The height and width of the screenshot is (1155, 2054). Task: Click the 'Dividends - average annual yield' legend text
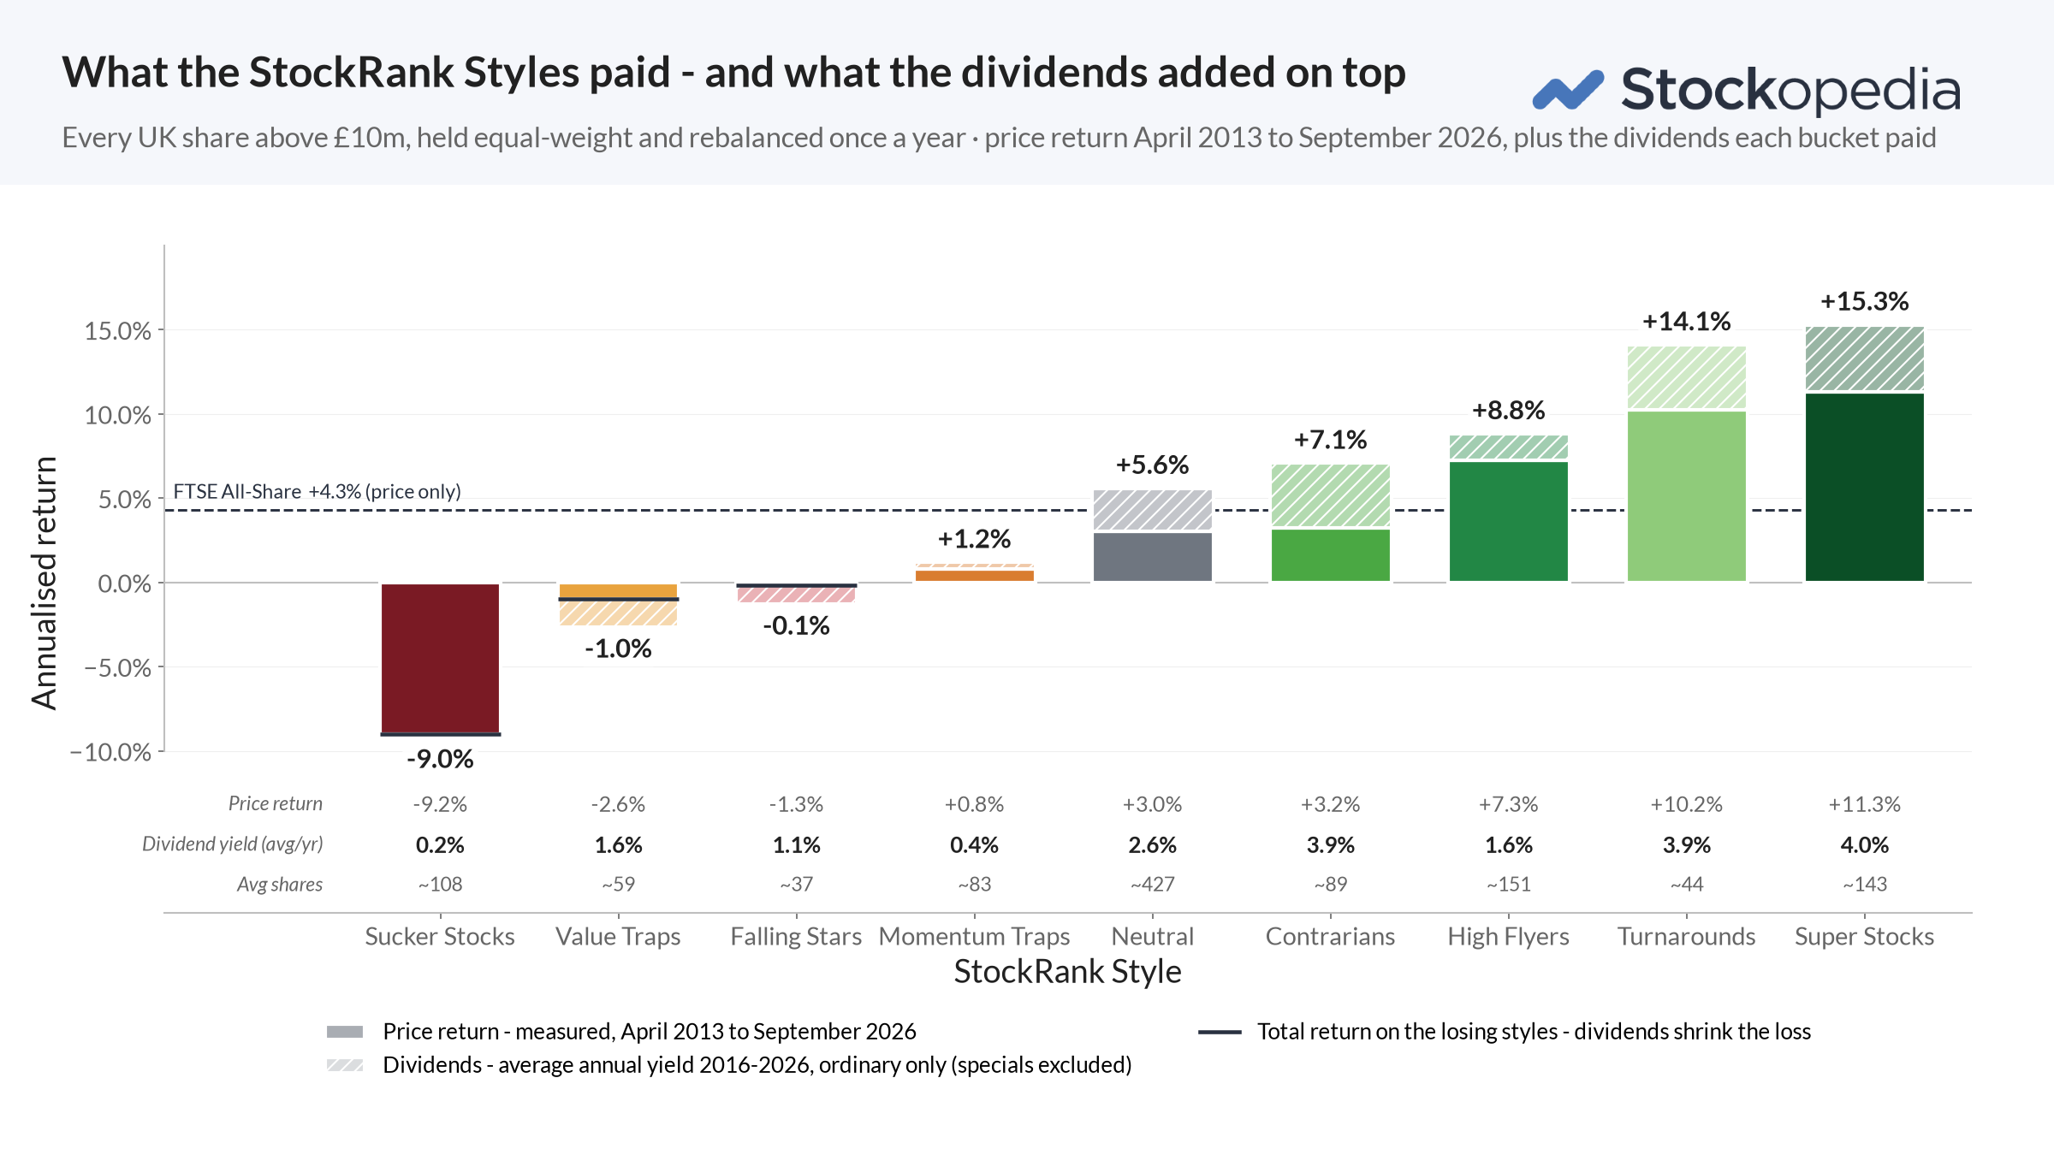tap(757, 1065)
